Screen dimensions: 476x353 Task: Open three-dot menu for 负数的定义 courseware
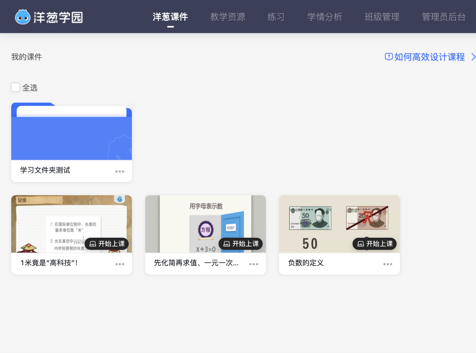point(388,264)
